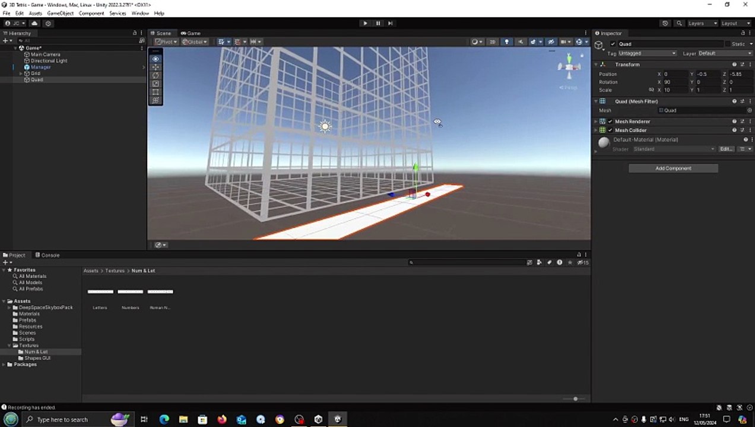Open the Mesh object picker circle

click(x=749, y=110)
